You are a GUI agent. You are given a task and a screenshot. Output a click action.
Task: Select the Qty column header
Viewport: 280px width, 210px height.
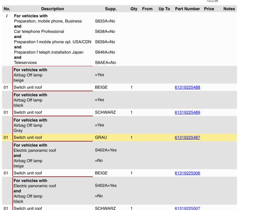pos(133,9)
